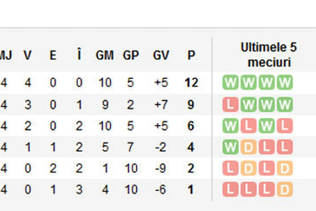This screenshot has height=211, width=316.
Task: Select the bold 12 points value
Action: [x=191, y=83]
